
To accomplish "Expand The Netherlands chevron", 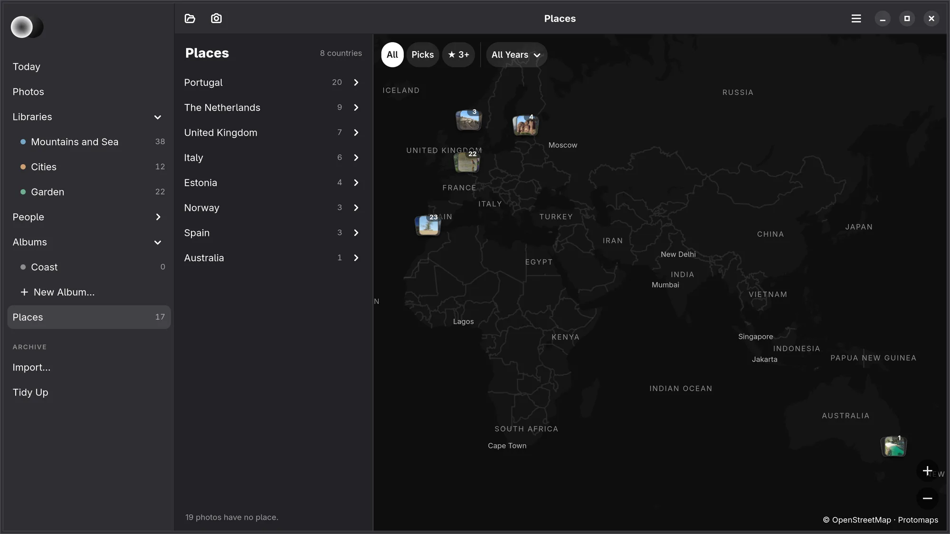I will pos(356,108).
